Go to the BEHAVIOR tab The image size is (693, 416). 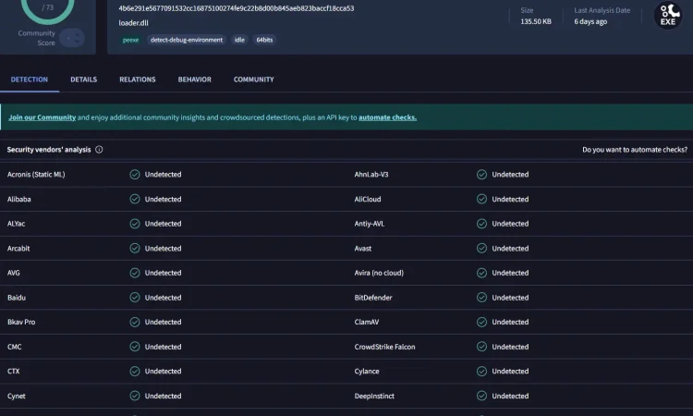click(x=194, y=80)
